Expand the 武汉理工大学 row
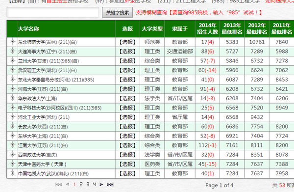This screenshot has width=294, height=192. [x=13, y=70]
